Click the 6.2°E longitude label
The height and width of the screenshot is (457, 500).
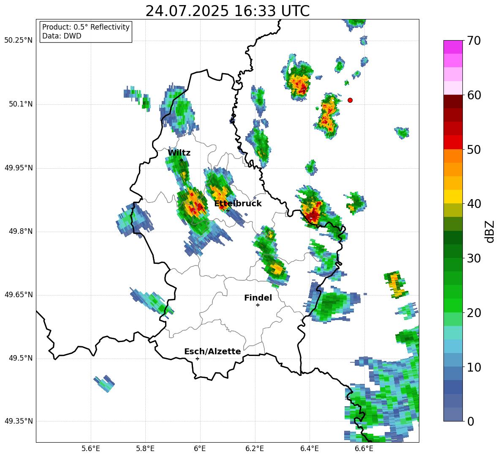point(255,449)
